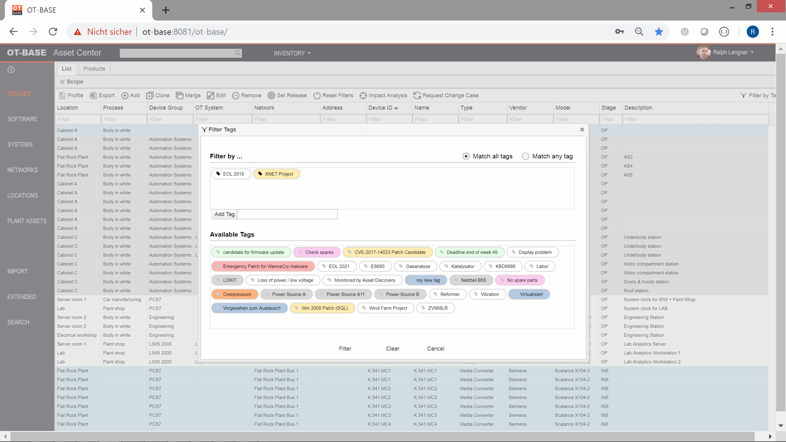Click the Export icon
Image resolution: width=786 pixels, height=442 pixels.
coord(93,95)
